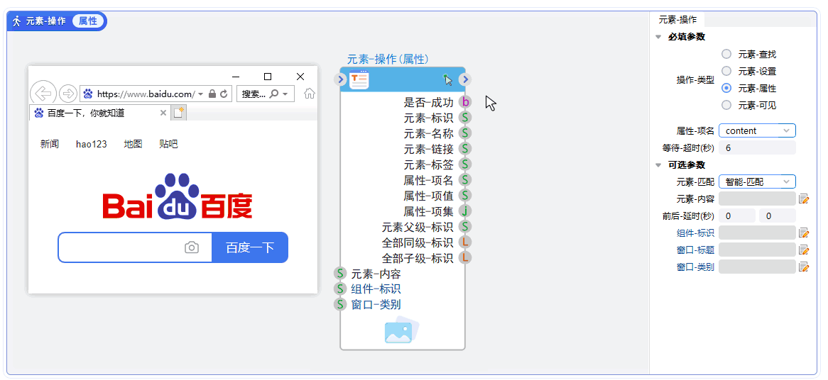The height and width of the screenshot is (380, 828).
Task: Click the S port next to 元素-名称
Action: (464, 133)
